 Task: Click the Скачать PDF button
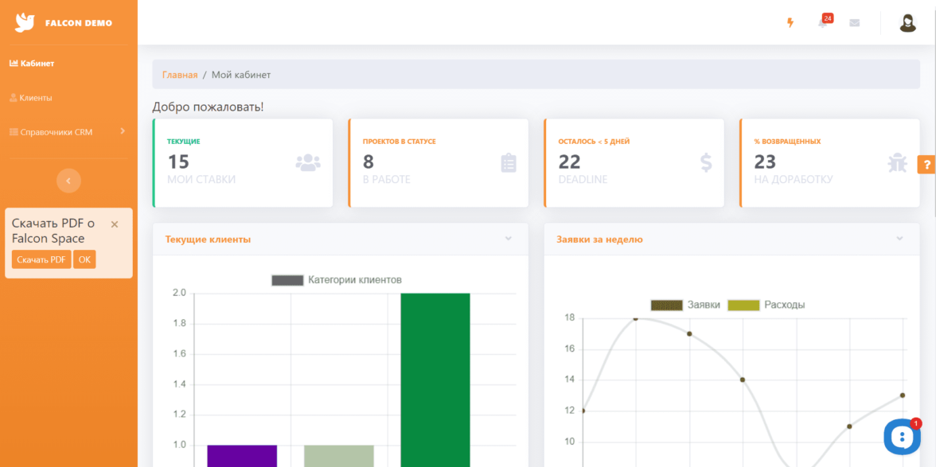[41, 259]
